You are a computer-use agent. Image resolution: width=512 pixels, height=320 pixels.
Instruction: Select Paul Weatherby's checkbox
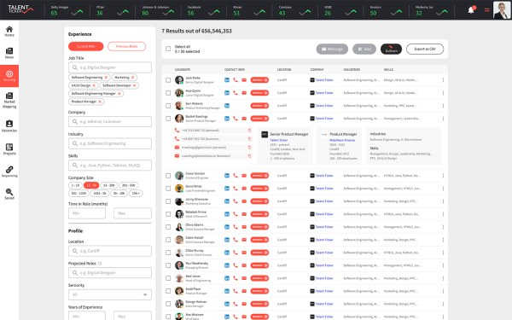pos(168,265)
